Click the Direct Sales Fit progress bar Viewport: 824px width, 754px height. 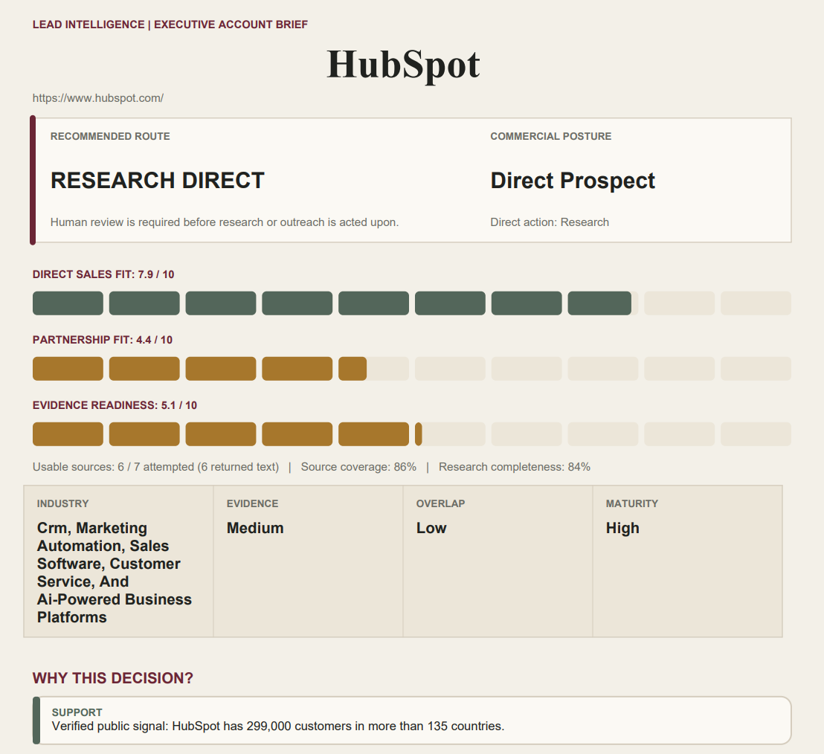coord(412,303)
